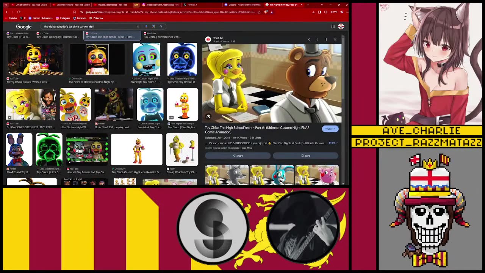The image size is (485, 273).
Task: Open the large Toy Chica and Freddy preview image
Action: (x=271, y=83)
